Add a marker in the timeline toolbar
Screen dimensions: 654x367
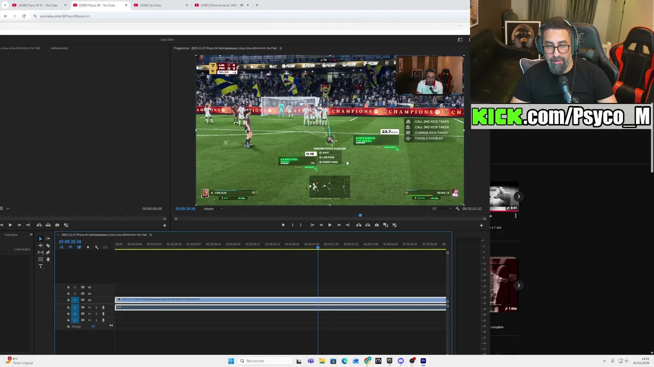click(x=88, y=247)
